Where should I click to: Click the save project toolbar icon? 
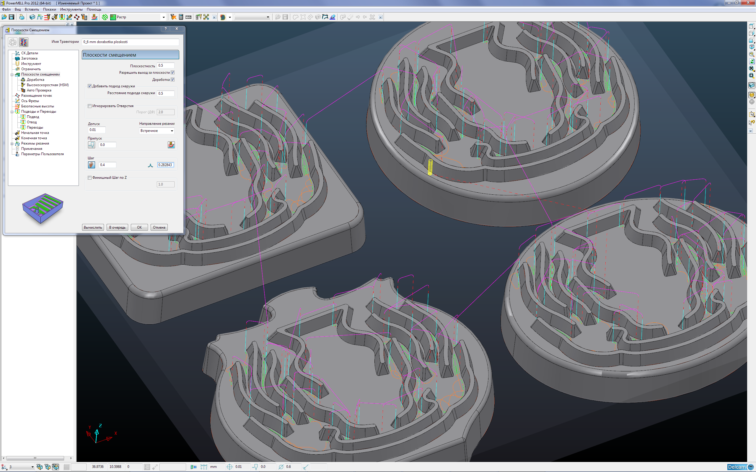coord(12,17)
